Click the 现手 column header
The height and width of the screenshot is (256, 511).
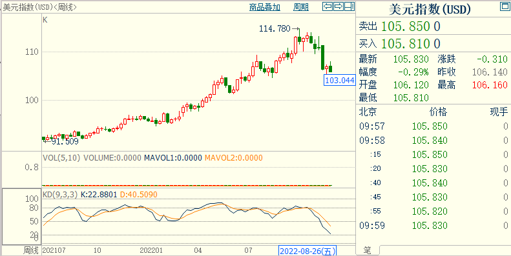pos(499,112)
